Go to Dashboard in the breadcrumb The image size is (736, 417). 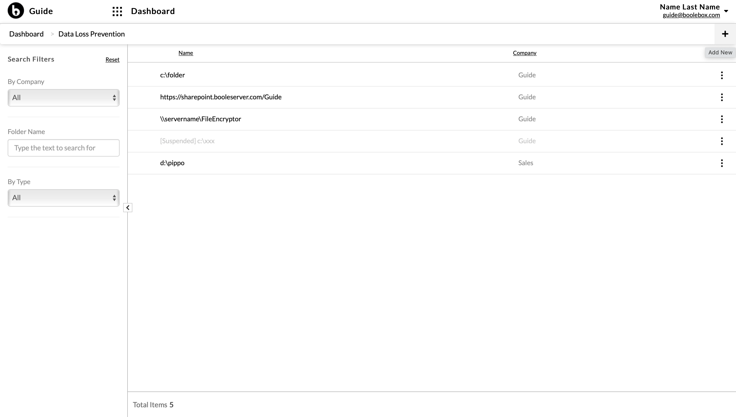[x=26, y=34]
